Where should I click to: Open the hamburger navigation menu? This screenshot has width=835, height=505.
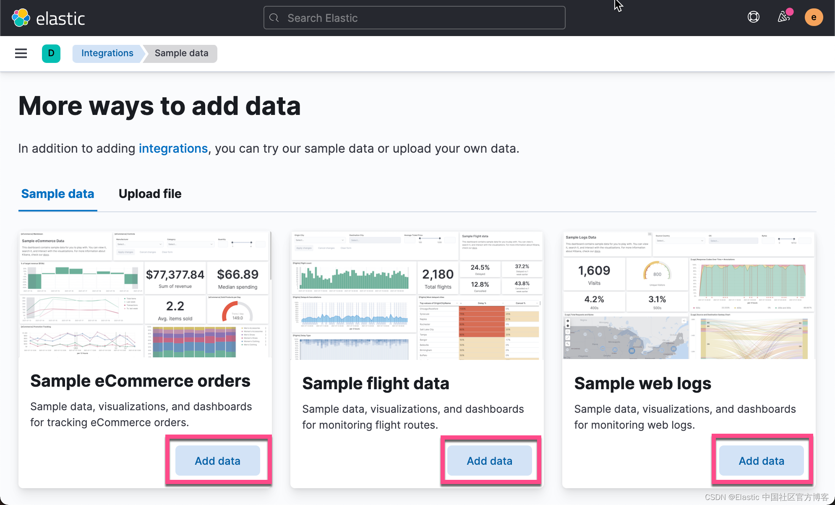point(21,53)
